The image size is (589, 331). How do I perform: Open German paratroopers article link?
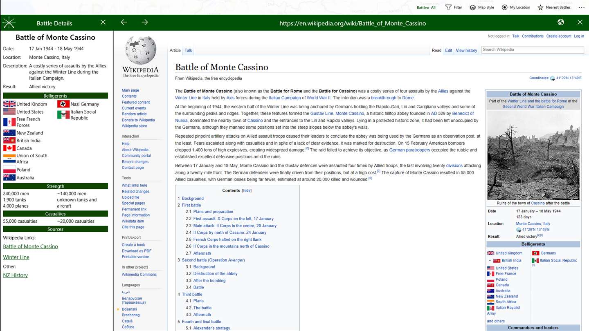click(409, 150)
